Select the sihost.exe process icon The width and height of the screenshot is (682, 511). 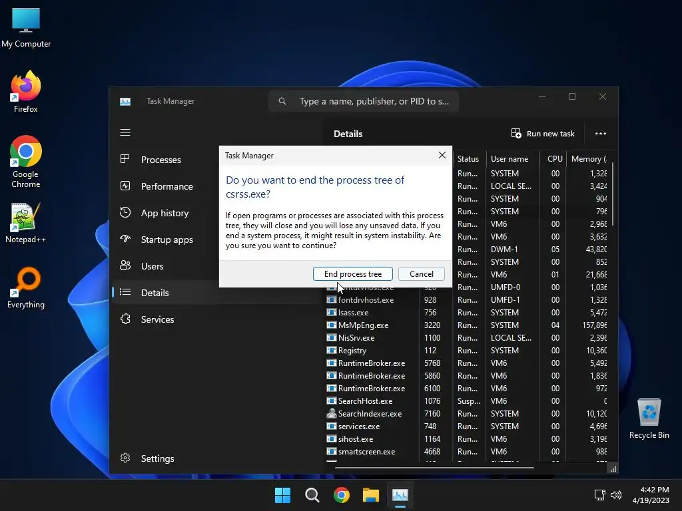[332, 439]
